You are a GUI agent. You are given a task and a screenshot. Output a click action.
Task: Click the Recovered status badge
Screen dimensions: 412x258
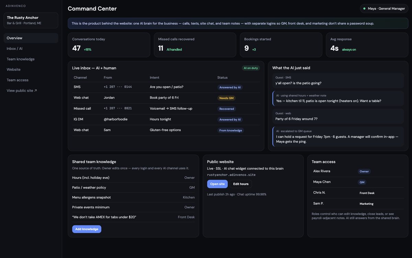[227, 109]
